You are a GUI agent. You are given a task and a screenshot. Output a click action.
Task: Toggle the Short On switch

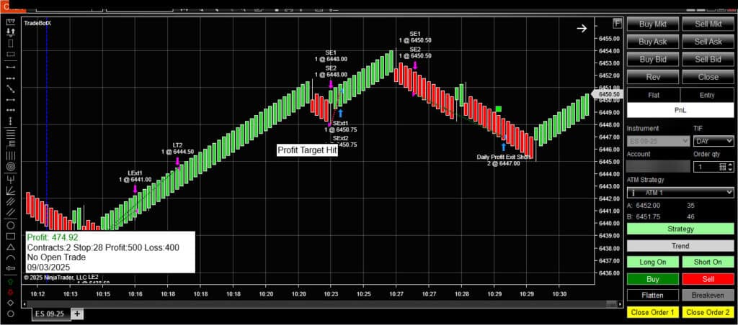pyautogui.click(x=708, y=262)
